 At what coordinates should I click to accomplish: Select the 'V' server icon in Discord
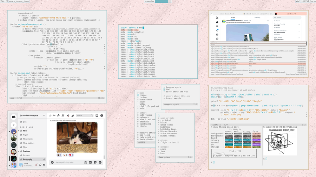(13, 125)
